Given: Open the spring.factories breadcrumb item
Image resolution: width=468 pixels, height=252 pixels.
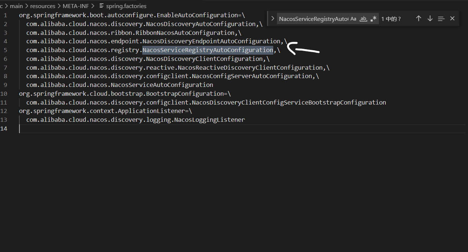Looking at the screenshot, I should pyautogui.click(x=126, y=6).
